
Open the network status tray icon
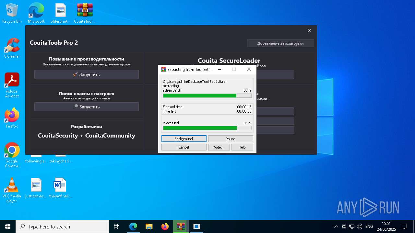tap(352, 227)
